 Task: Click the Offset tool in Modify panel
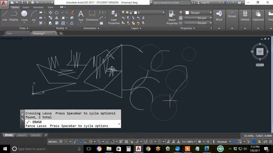click(x=72, y=23)
